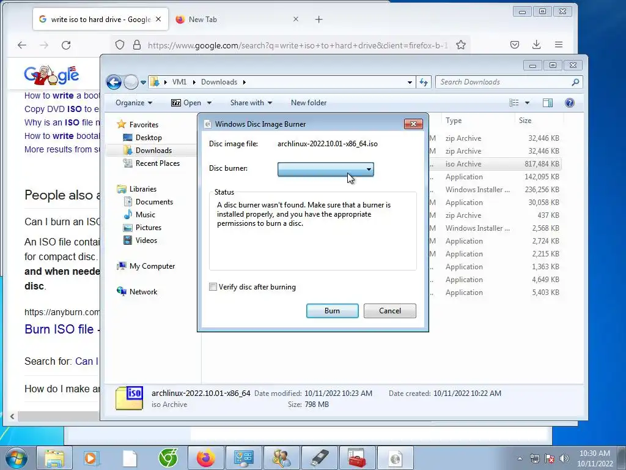Click Explorer back arrow button
This screenshot has width=626, height=470.
(114, 83)
